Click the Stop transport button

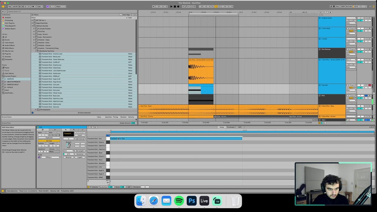coord(175,6)
